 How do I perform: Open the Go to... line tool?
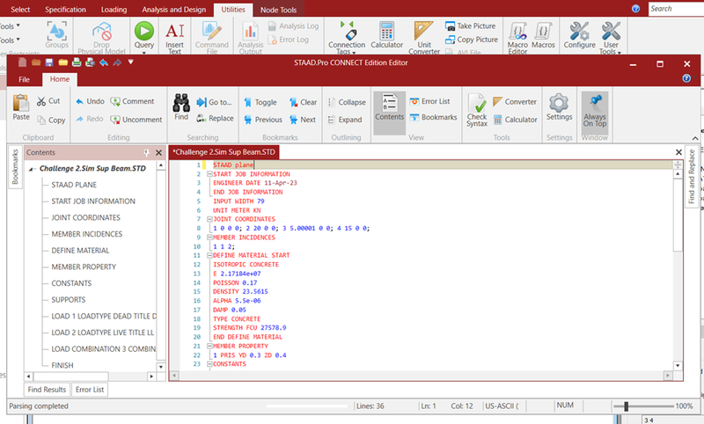[214, 102]
